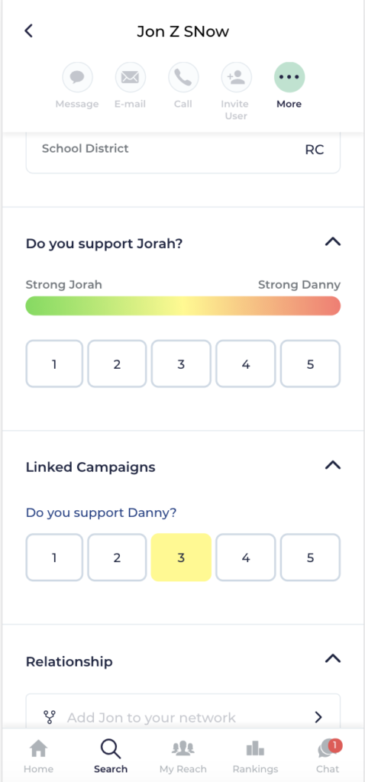Collapse the Relationship section

tap(333, 659)
